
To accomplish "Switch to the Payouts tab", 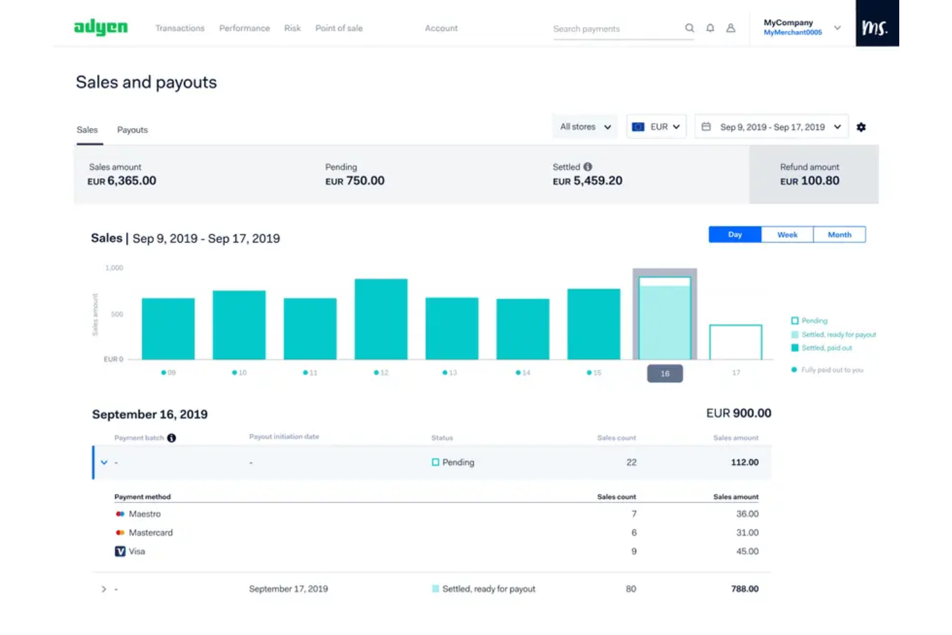I will pyautogui.click(x=132, y=129).
